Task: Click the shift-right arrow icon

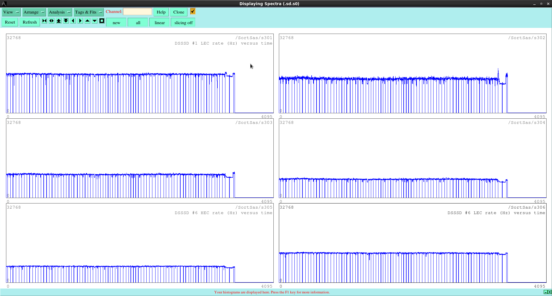Action: [x=80, y=21]
